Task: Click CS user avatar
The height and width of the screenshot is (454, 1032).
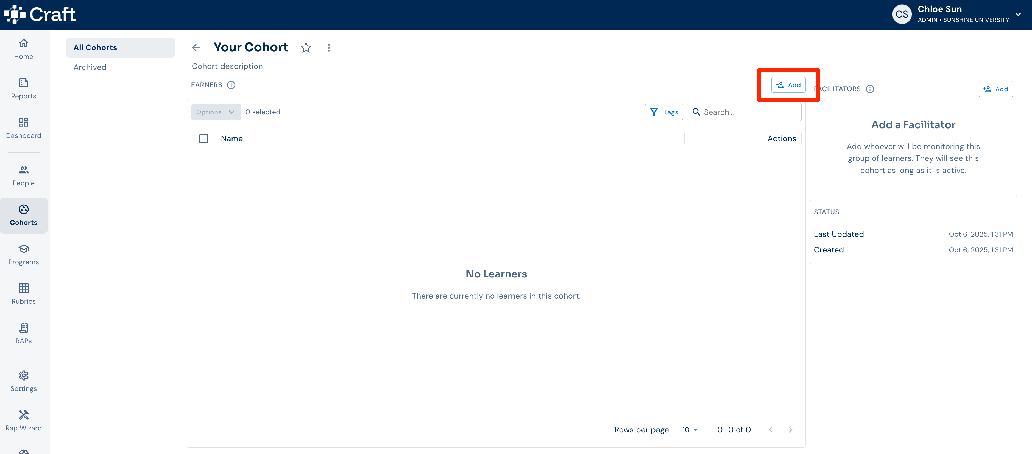Action: click(902, 15)
